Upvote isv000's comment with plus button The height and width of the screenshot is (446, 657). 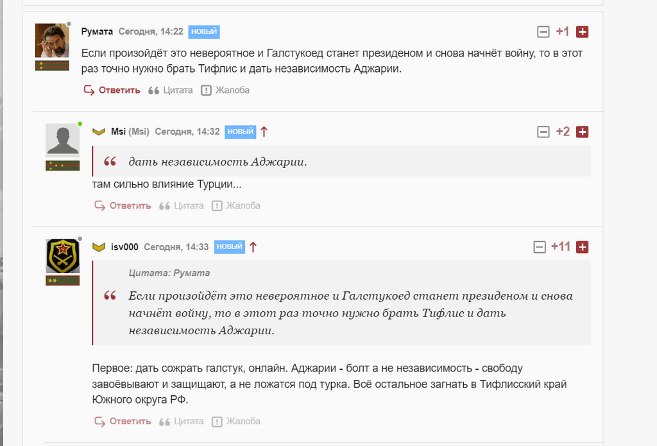582,246
